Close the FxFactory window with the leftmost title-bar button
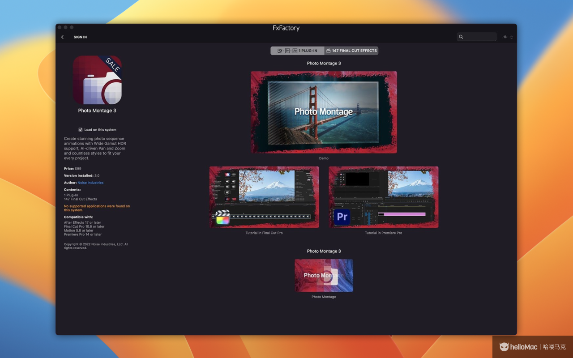 pyautogui.click(x=60, y=27)
